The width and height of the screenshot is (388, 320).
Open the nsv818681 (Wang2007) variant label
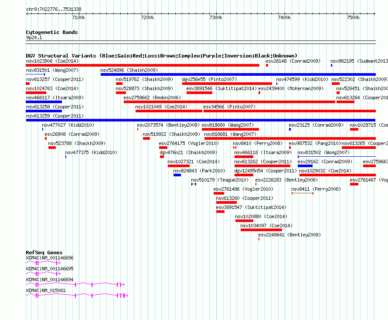[x=230, y=134]
